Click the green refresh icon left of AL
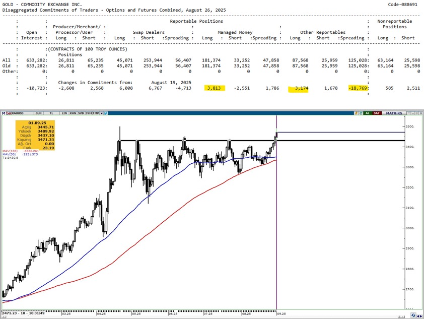This screenshot has width=424, height=319. (x=361, y=113)
